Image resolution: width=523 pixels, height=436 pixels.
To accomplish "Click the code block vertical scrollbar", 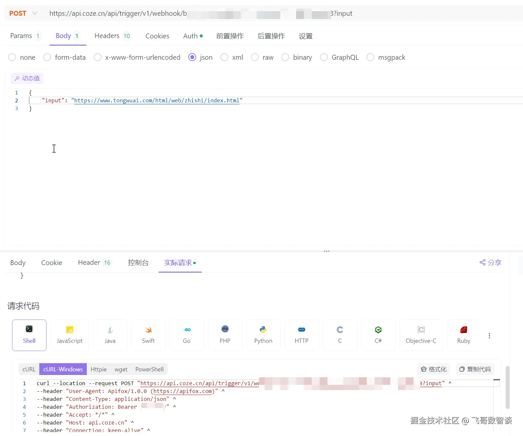I will pyautogui.click(x=508, y=387).
